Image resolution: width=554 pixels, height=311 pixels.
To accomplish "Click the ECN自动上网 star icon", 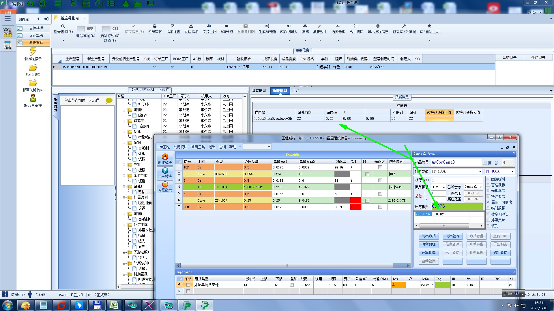I will point(429,26).
